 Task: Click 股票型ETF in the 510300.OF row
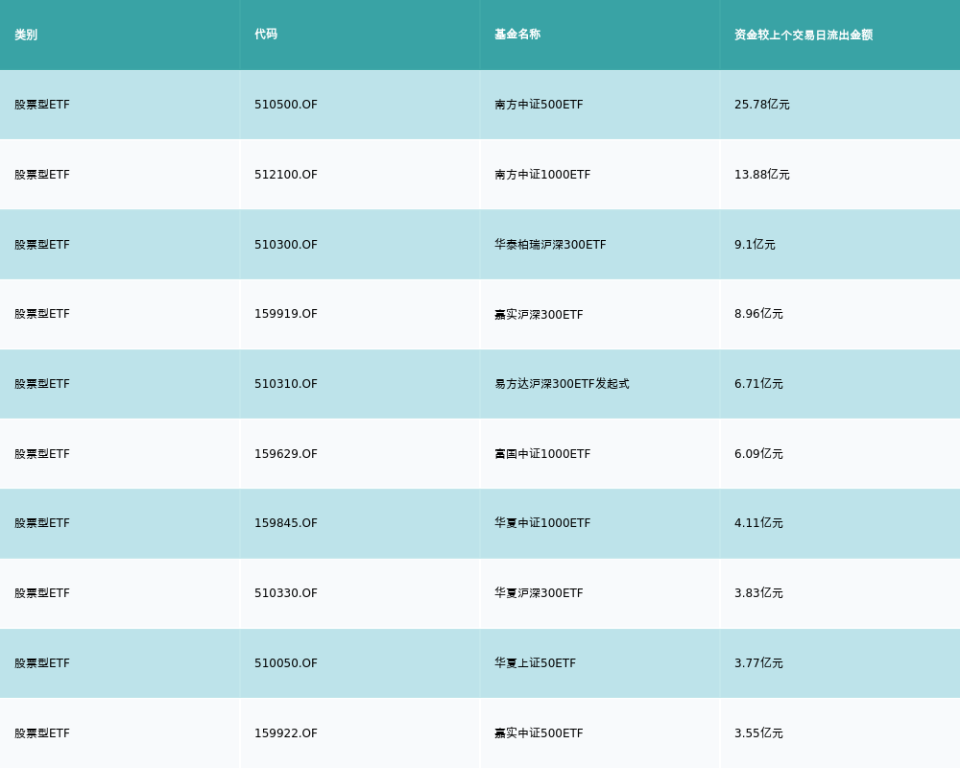pyautogui.click(x=42, y=245)
